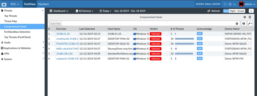Click the Refresh button
257x96 pixels.
(214, 11)
